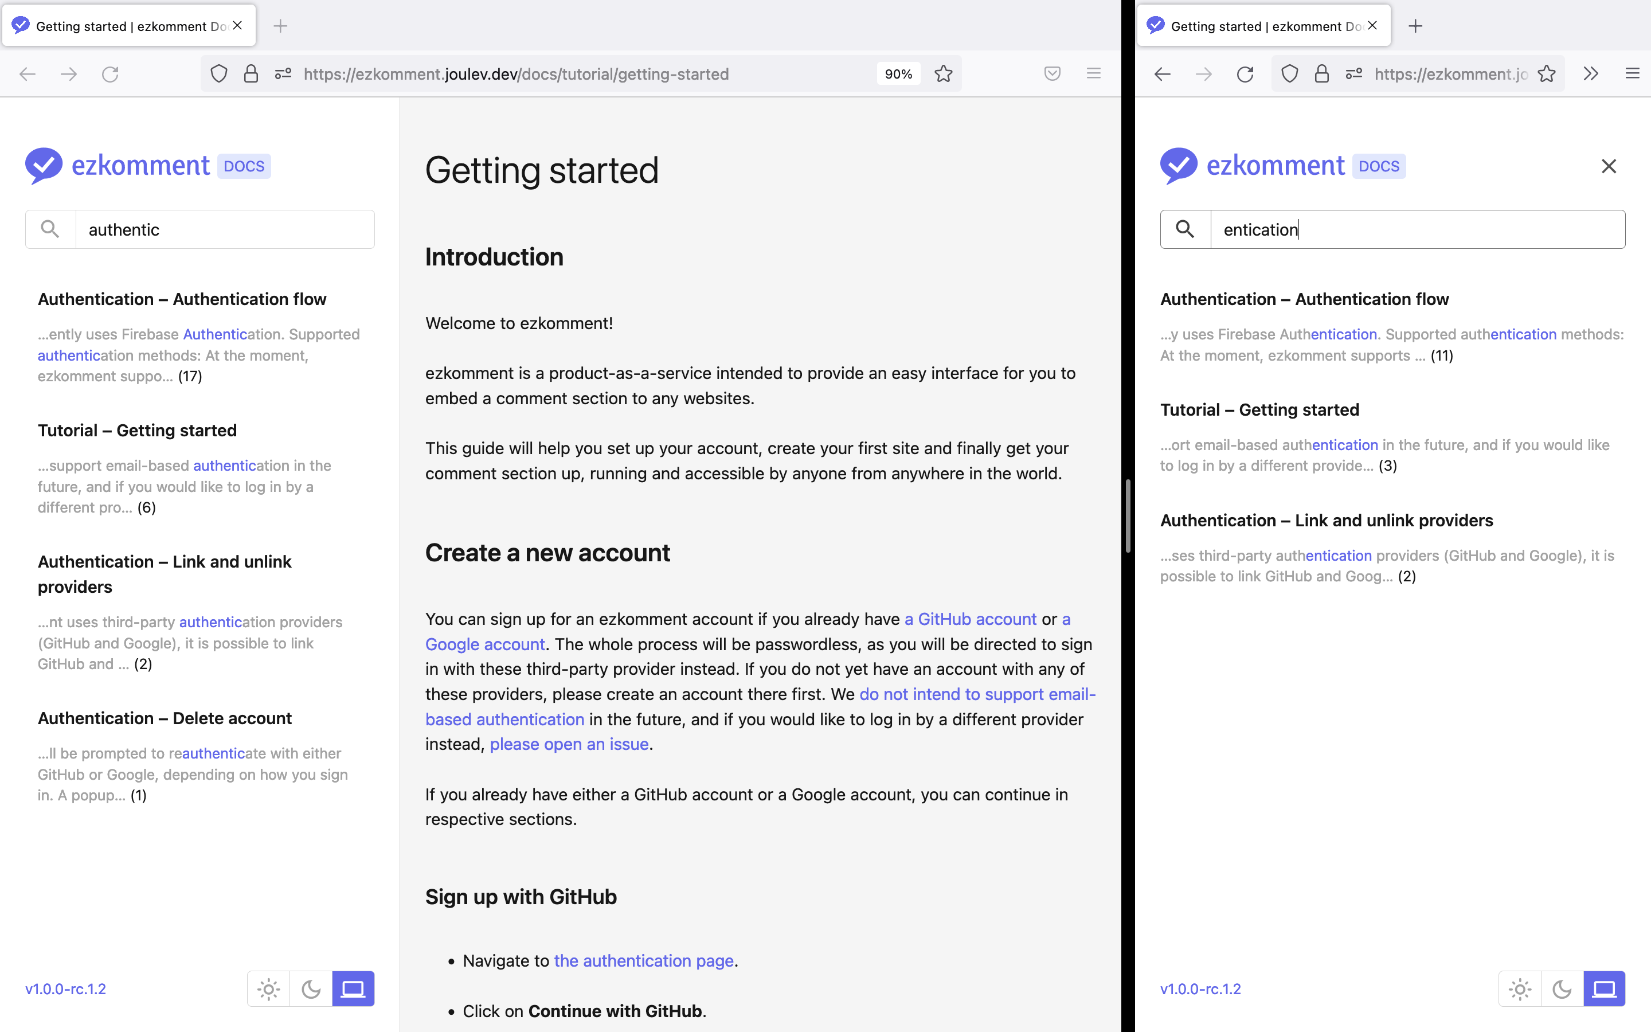Enable dark mode with the moon button
This screenshot has width=1651, height=1032.
(x=311, y=988)
